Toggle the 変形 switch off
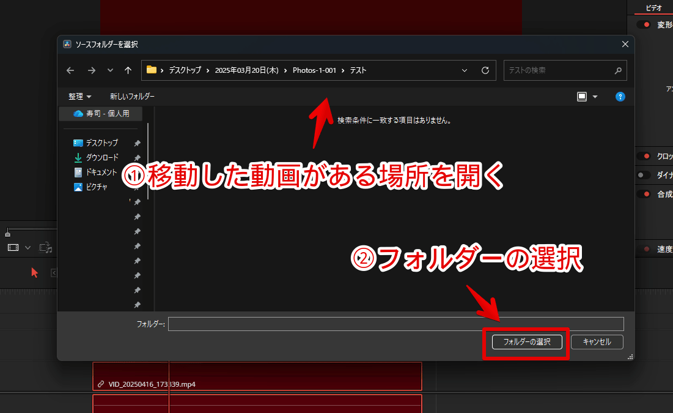Viewport: 673px width, 413px height. [x=644, y=25]
